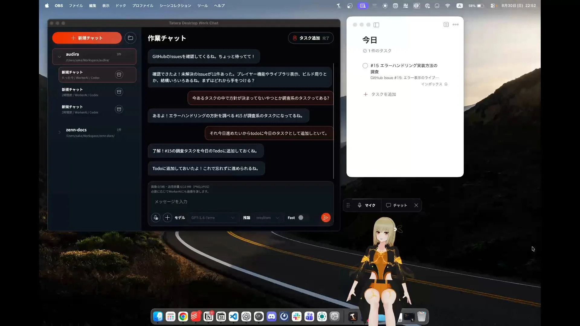Open Google Chrome from the dock
This screenshot has width=580, height=326.
pyautogui.click(x=183, y=317)
